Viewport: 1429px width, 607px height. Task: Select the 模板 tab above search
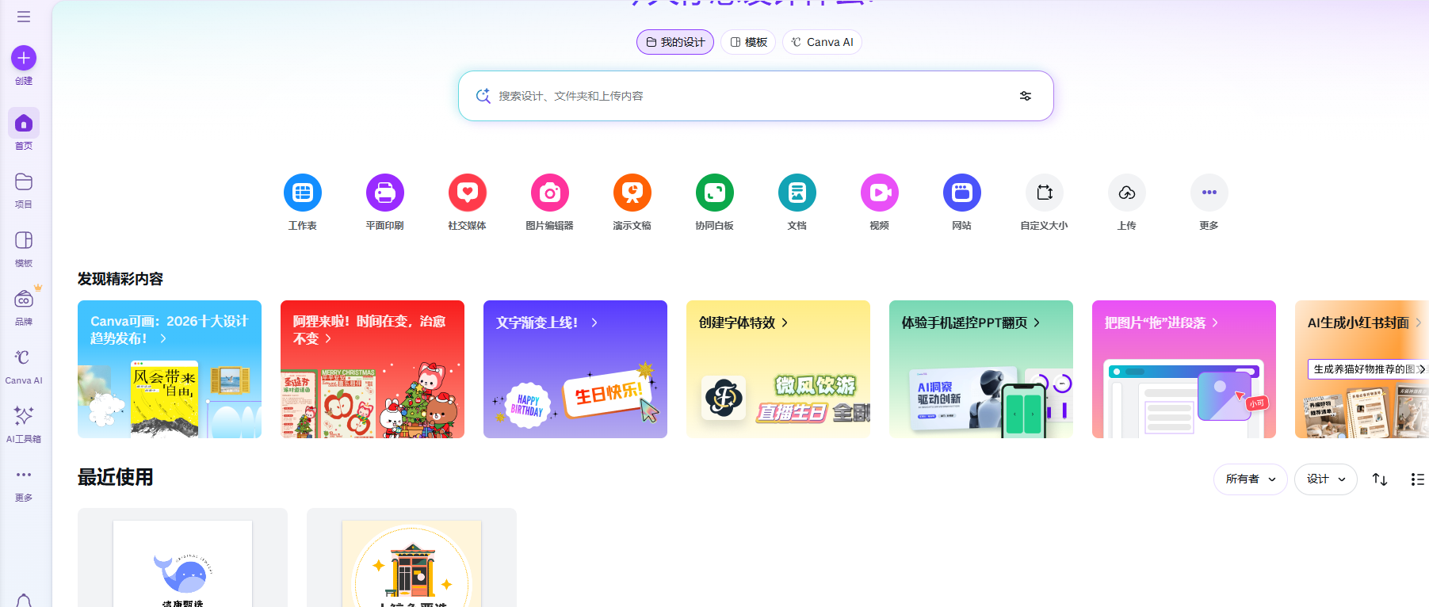point(748,42)
